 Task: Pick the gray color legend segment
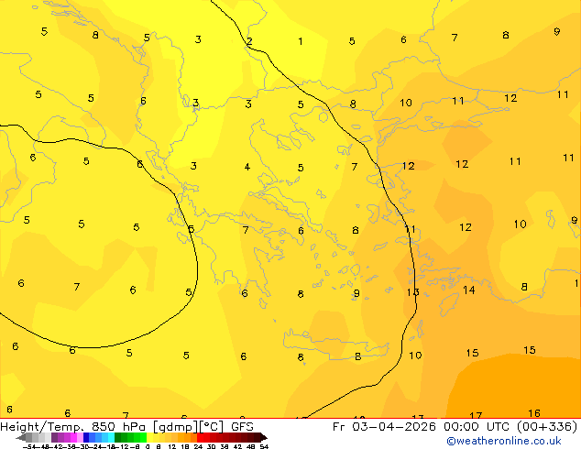point(29,437)
